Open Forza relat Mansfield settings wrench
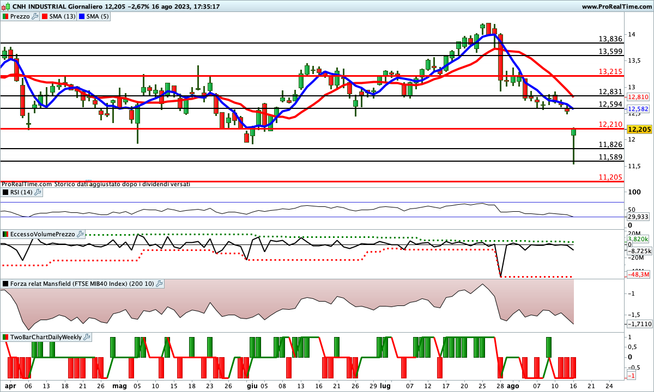The width and height of the screenshot is (654, 392). point(159,284)
